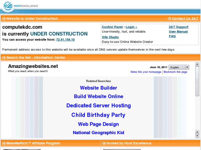Open the 72.41.154.10 IP address link

point(65,40)
